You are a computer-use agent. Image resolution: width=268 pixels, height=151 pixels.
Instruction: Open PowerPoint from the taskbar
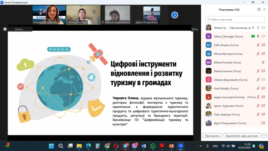tap(171, 146)
